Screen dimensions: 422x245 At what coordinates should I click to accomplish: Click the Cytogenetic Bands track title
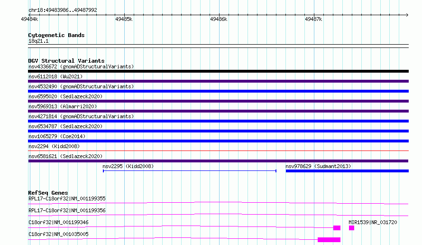(x=56, y=35)
